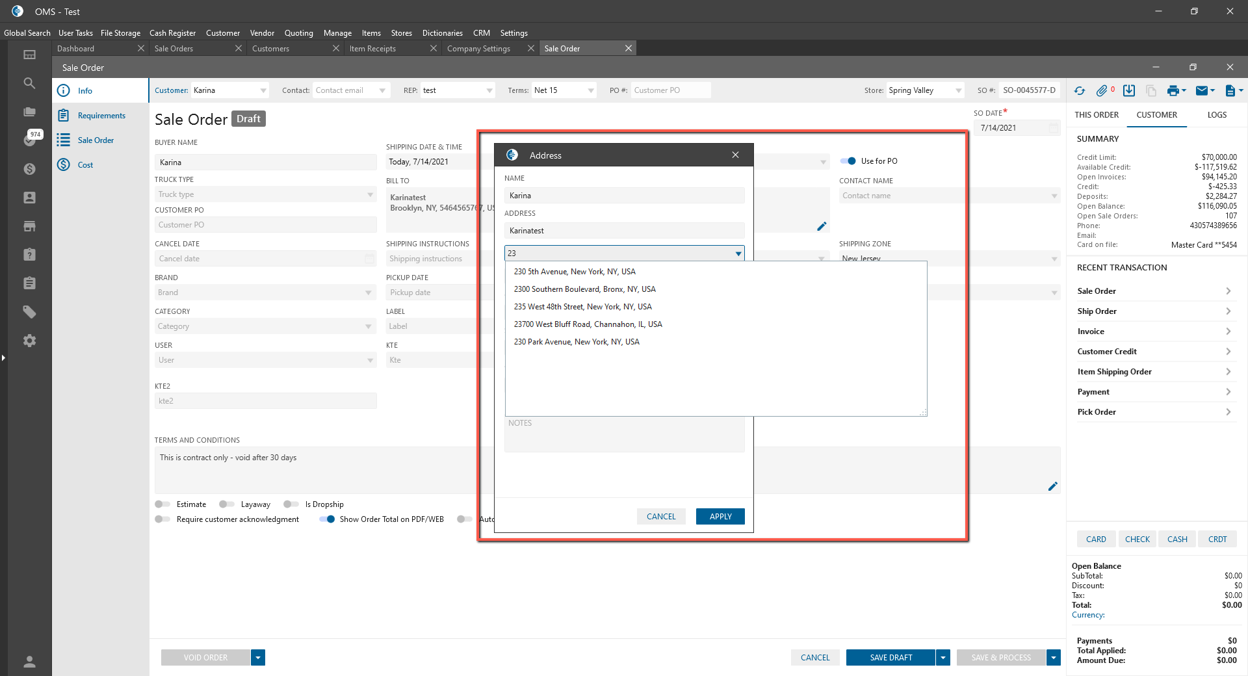Expand the Save Draft split-button arrow
This screenshot has width=1248, height=676.
(x=943, y=658)
